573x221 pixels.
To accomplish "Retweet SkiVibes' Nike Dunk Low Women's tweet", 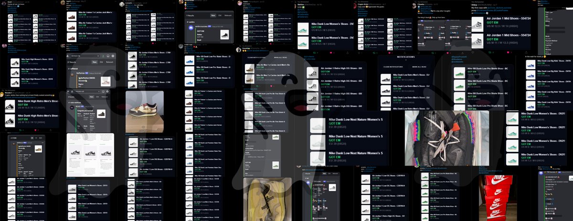I will click(314, 52).
